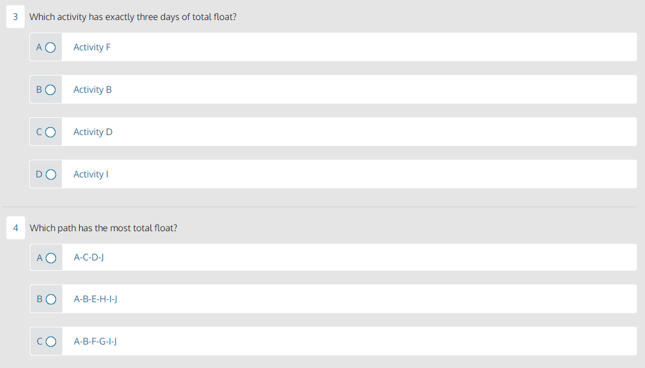Choose the Activity B answer text

[x=93, y=90]
